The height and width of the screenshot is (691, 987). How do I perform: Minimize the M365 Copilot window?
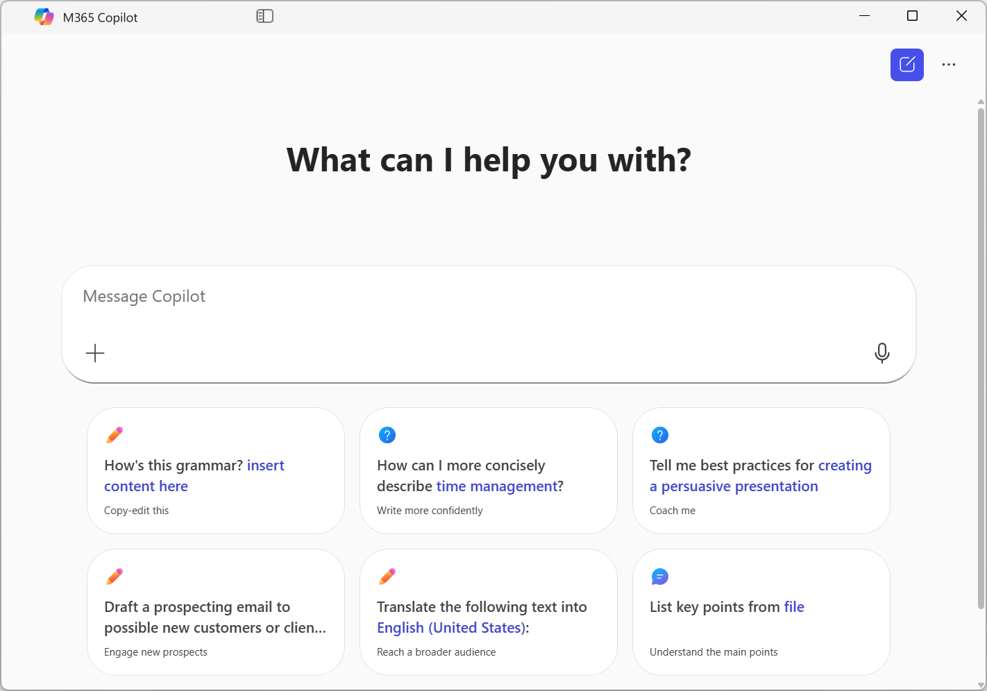coord(864,16)
